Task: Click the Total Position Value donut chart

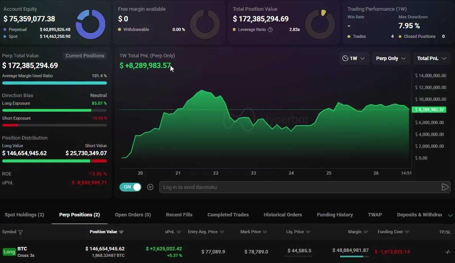Action: (320, 24)
